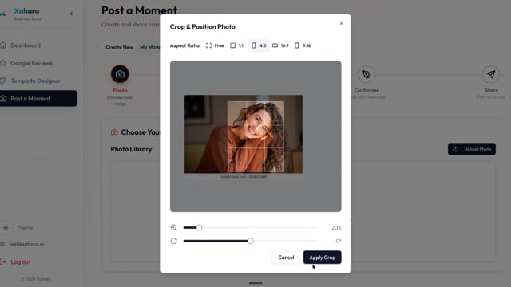
Task: Click the Dashboard home icon
Action: (x=3, y=45)
